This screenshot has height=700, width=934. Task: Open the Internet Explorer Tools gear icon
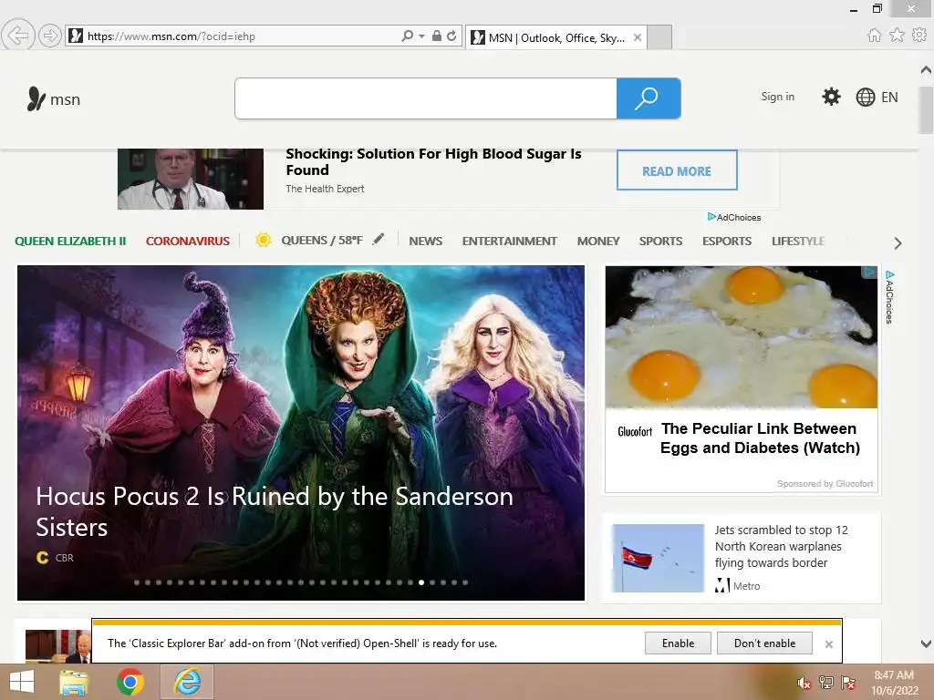(919, 36)
